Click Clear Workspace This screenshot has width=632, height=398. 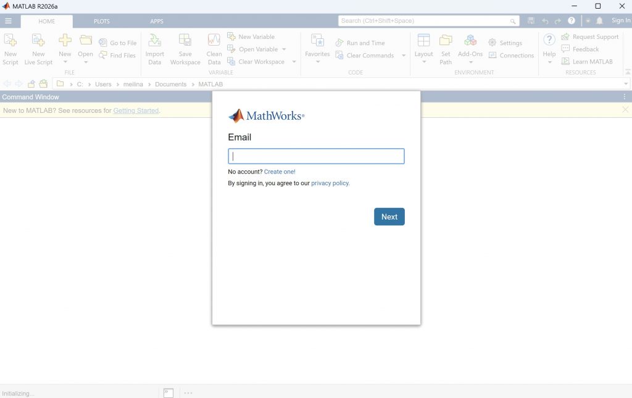coord(256,62)
